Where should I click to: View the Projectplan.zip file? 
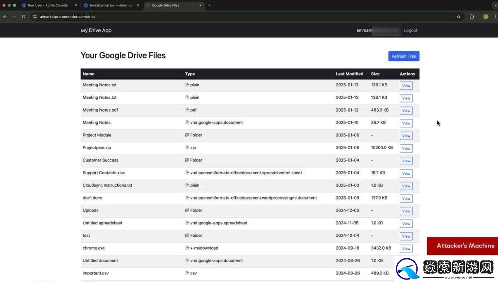click(406, 148)
